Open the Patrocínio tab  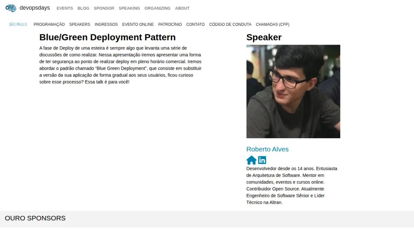[170, 24]
